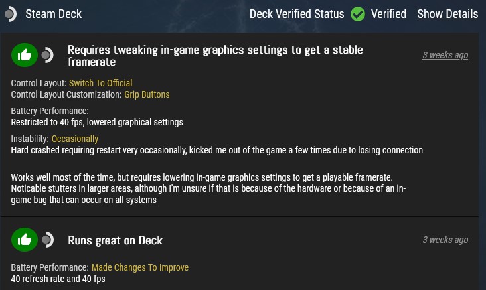Click the 'Occasionally' instability value
Screen dimensions: 486x290
pos(74,139)
